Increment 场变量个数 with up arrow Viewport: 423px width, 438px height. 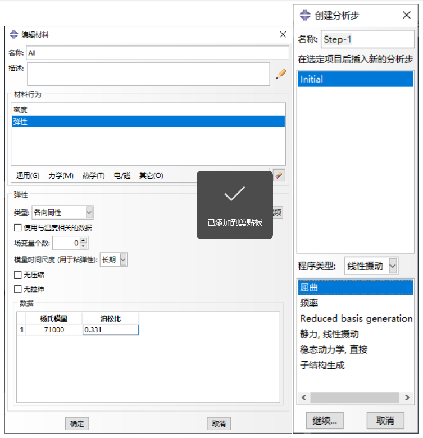(x=84, y=240)
